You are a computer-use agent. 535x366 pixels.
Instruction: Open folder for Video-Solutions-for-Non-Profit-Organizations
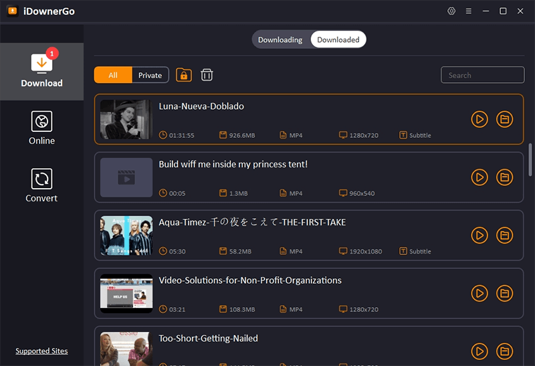tap(505, 293)
